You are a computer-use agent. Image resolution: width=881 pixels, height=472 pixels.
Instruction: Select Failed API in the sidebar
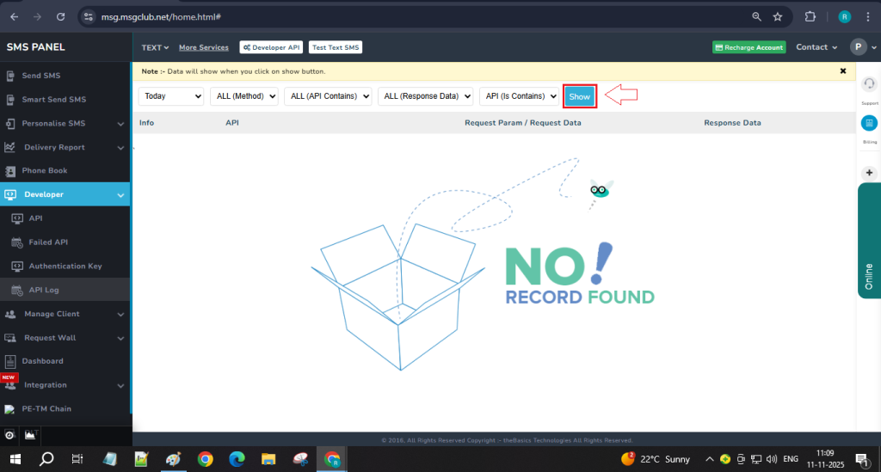point(48,242)
